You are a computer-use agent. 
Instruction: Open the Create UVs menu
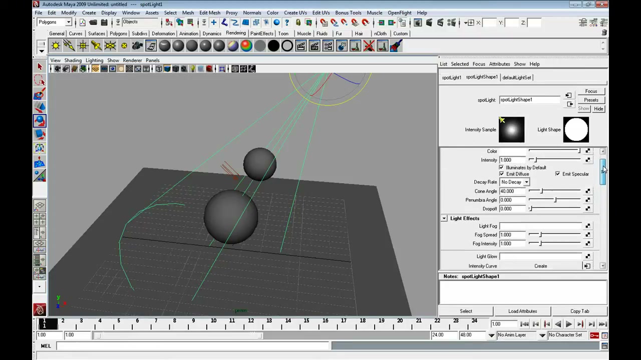pos(295,13)
